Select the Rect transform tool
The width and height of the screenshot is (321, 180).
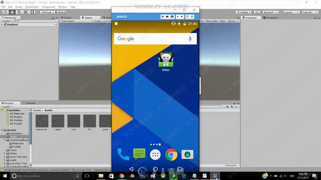click(x=32, y=12)
